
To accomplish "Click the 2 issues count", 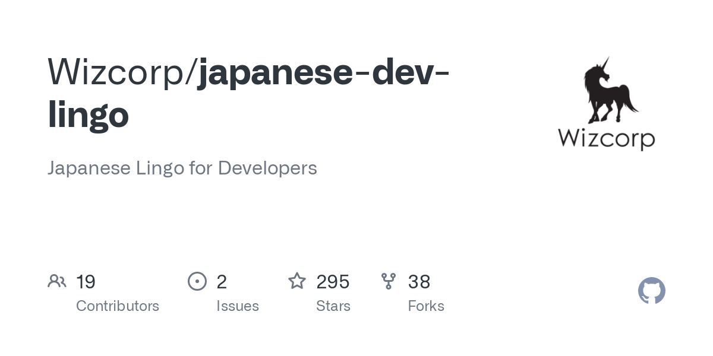I will (x=222, y=282).
